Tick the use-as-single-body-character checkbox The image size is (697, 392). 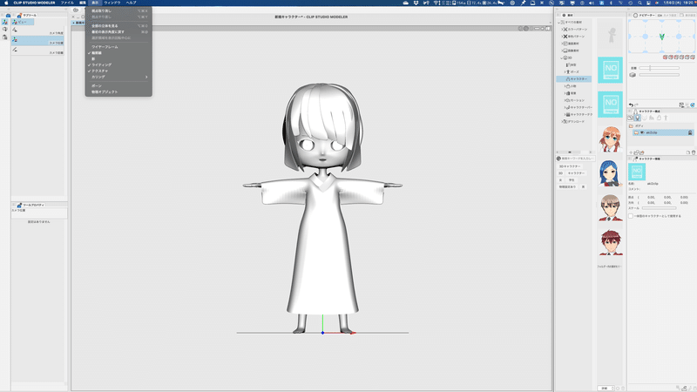point(630,216)
